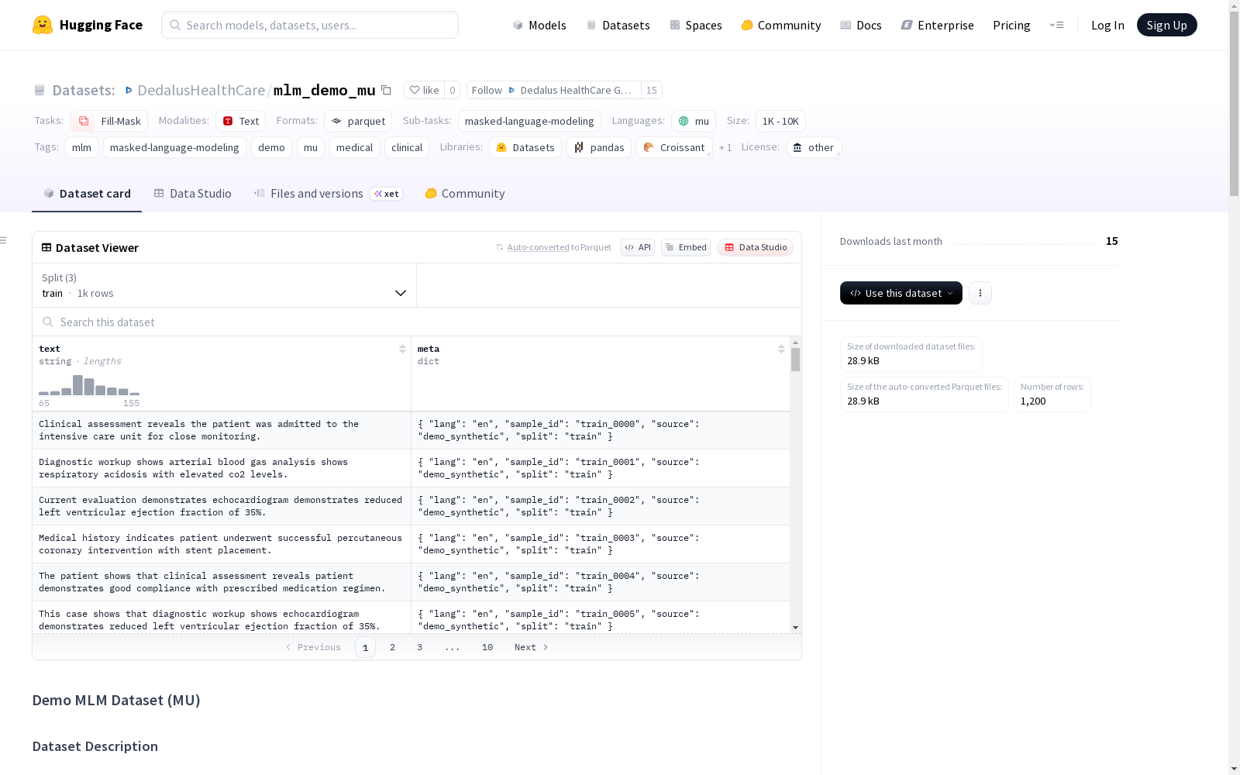Click the Croissant library tag

click(674, 147)
